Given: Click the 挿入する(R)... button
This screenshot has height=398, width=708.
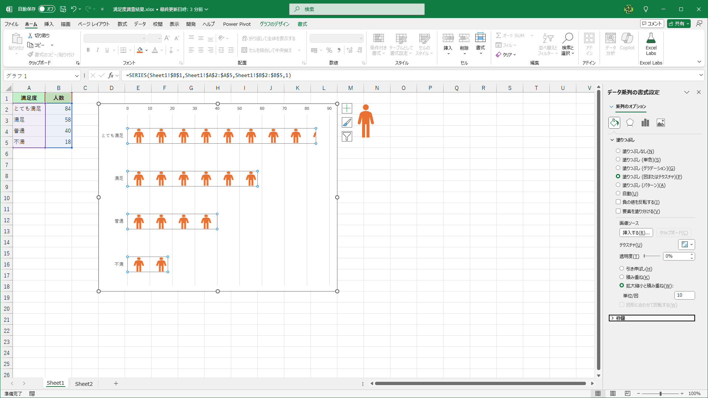Looking at the screenshot, I should coord(636,233).
